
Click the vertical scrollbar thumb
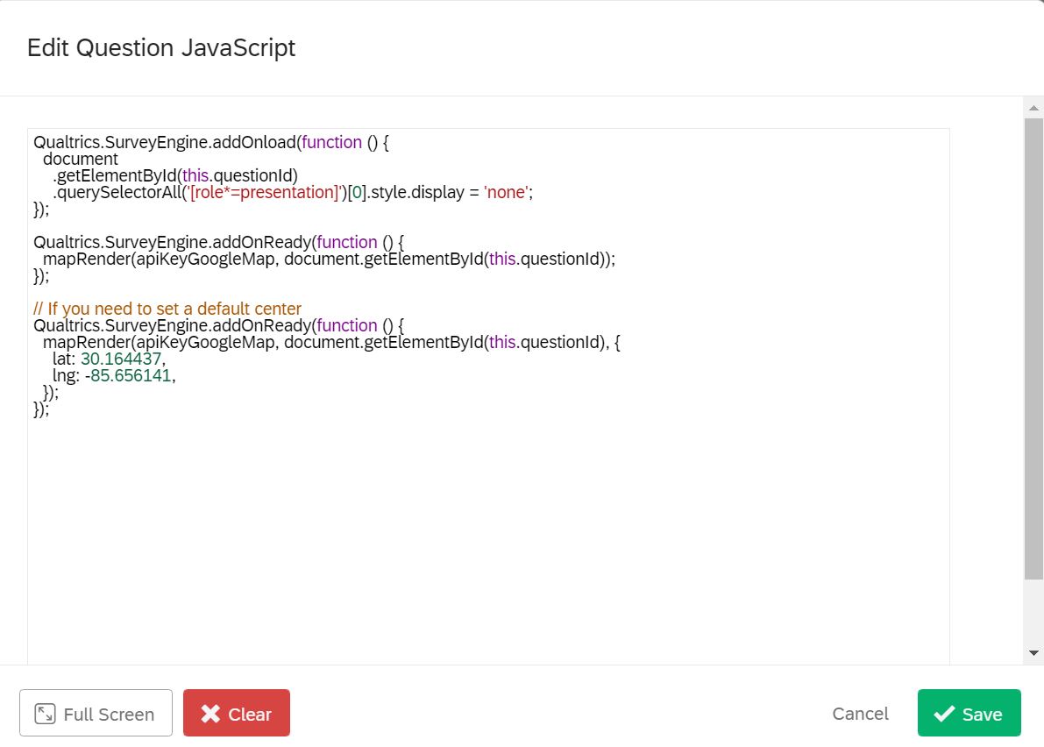[1033, 349]
